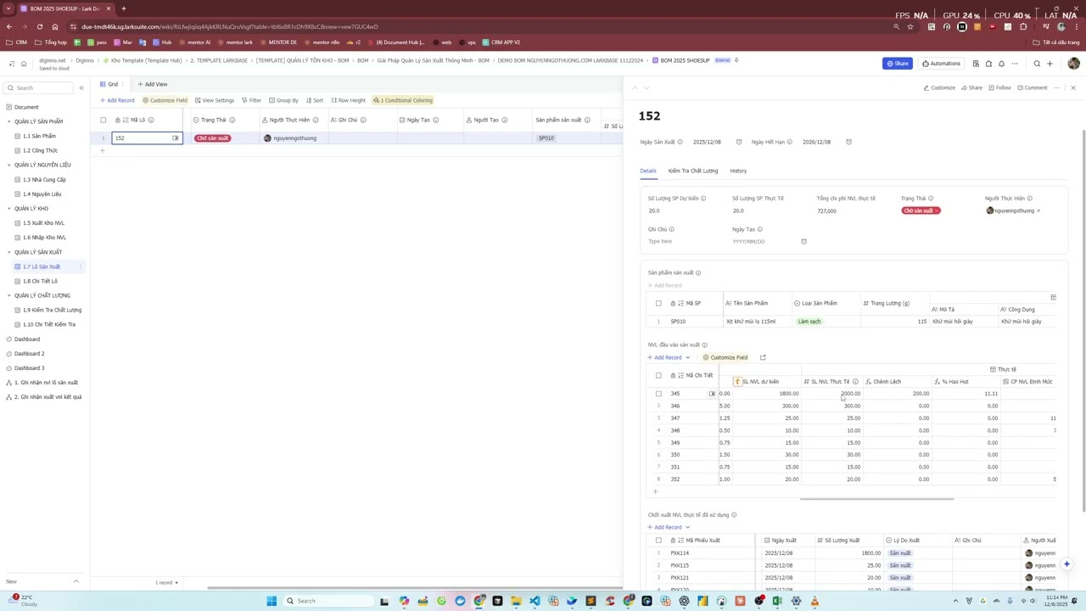1086x611 pixels.
Task: Open the 1 record count dropdown
Action: point(166,583)
